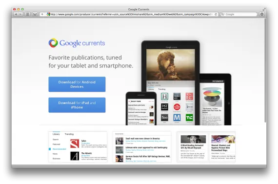Image resolution: width=278 pixels, height=184 pixels.
Task: Open Lehman wins court approval headline
Action: pyautogui.click(x=146, y=147)
